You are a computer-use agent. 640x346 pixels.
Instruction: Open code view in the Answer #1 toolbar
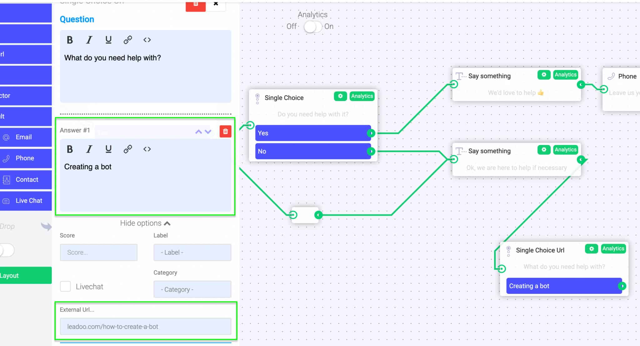[147, 149]
